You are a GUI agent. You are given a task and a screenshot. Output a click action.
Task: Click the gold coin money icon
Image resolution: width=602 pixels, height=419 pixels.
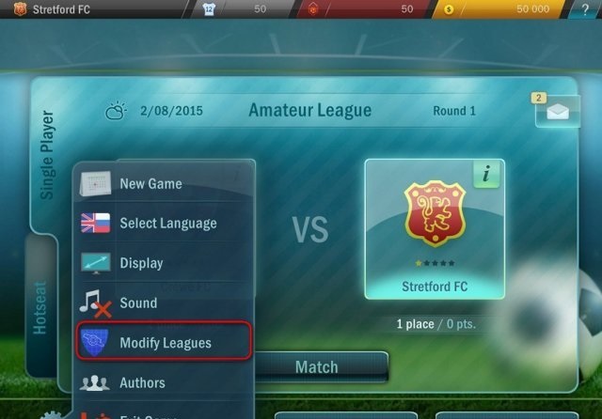(x=449, y=9)
